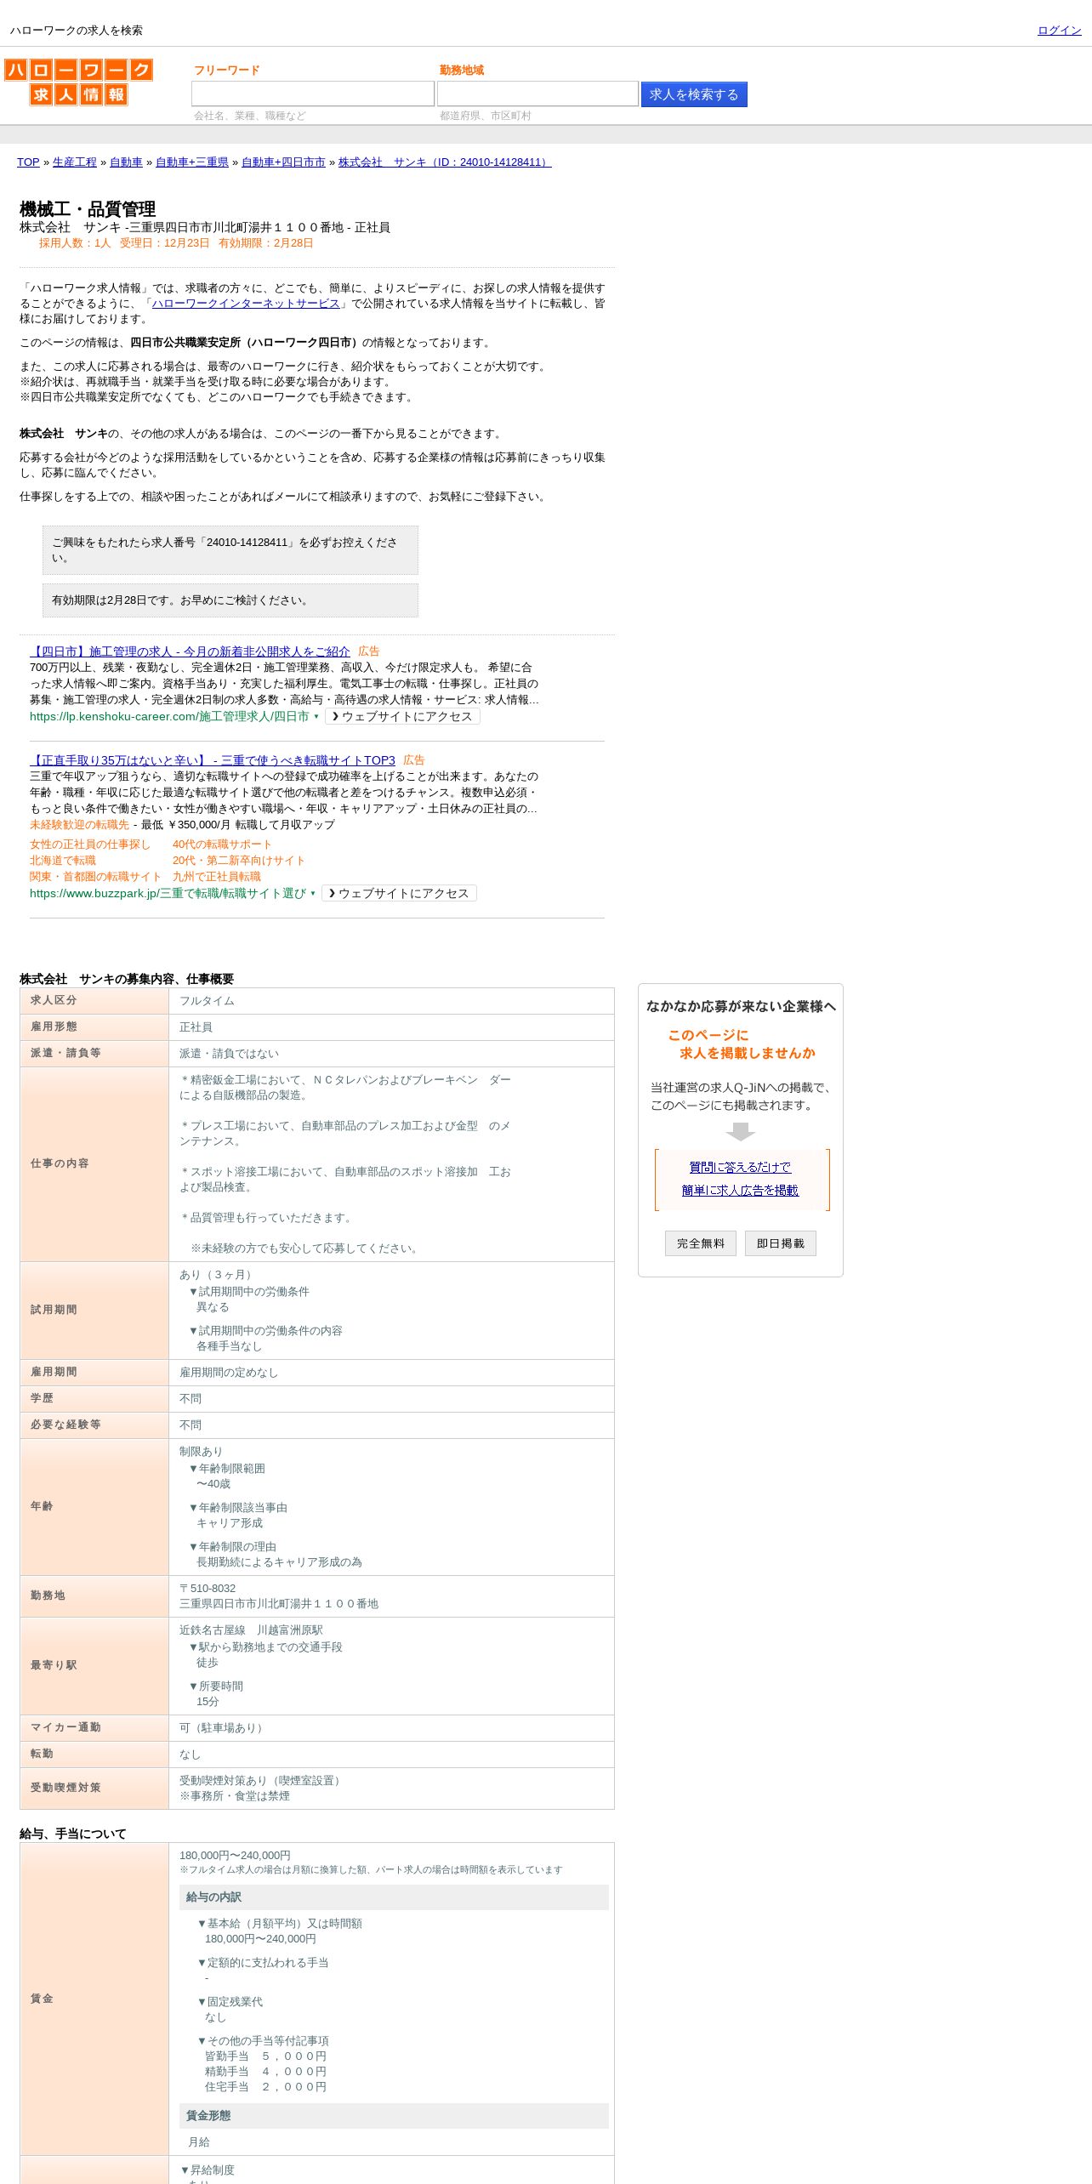Click the 完全無料 button
Viewport: 1092px width, 2184px height.
click(x=701, y=1243)
